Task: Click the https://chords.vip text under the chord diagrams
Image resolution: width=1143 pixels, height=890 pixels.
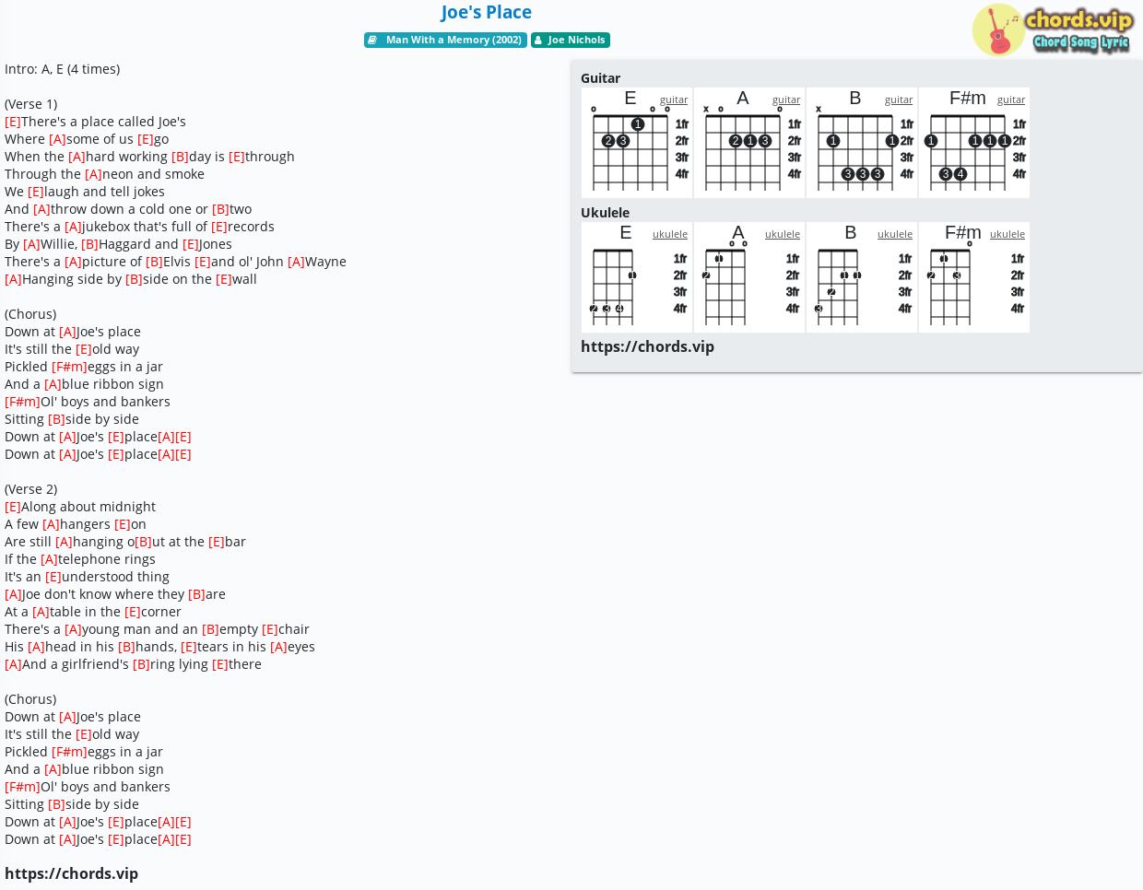Action: 647,346
